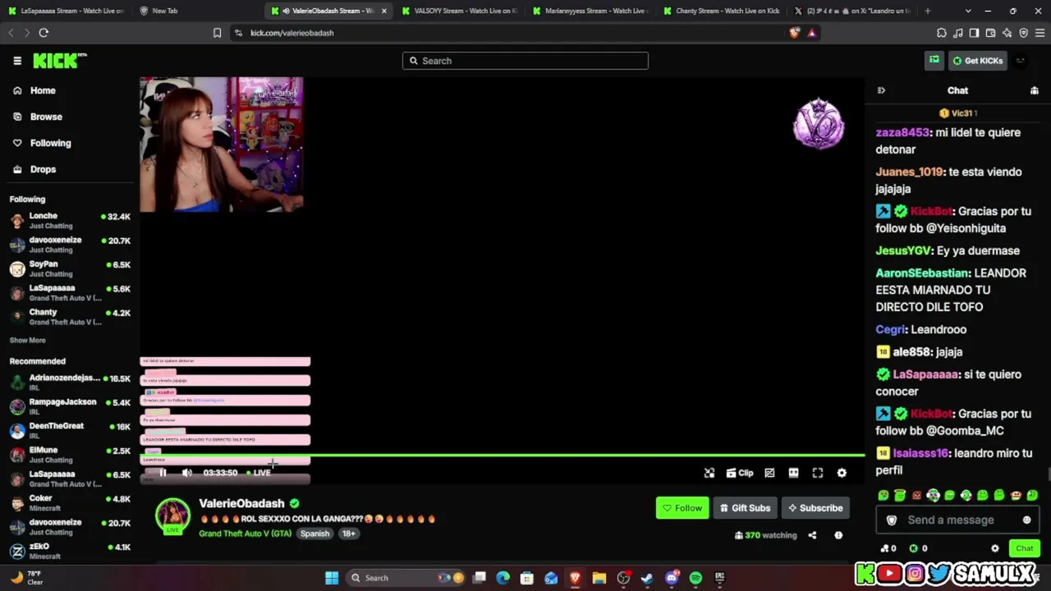Image resolution: width=1051 pixels, height=591 pixels.
Task: Click the player icon left of Clip
Action: [x=709, y=473]
